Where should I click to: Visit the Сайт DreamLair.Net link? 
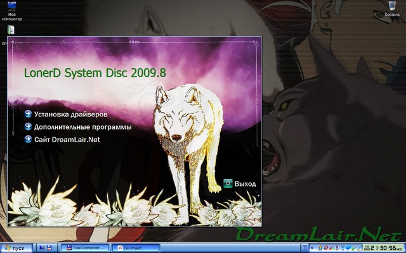(x=67, y=139)
